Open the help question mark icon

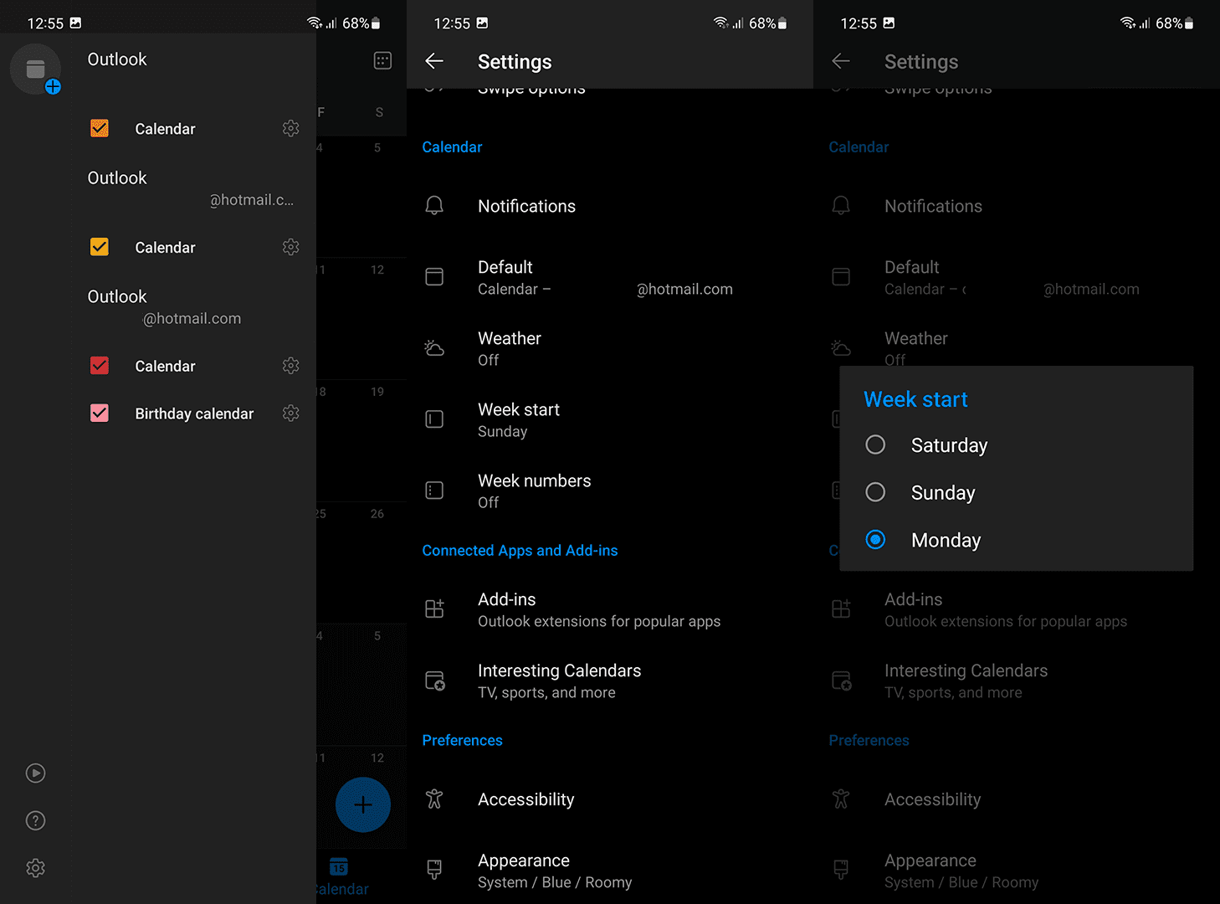point(35,820)
